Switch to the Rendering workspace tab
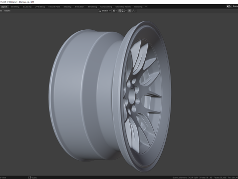The height and width of the screenshot is (179, 238). click(x=92, y=7)
